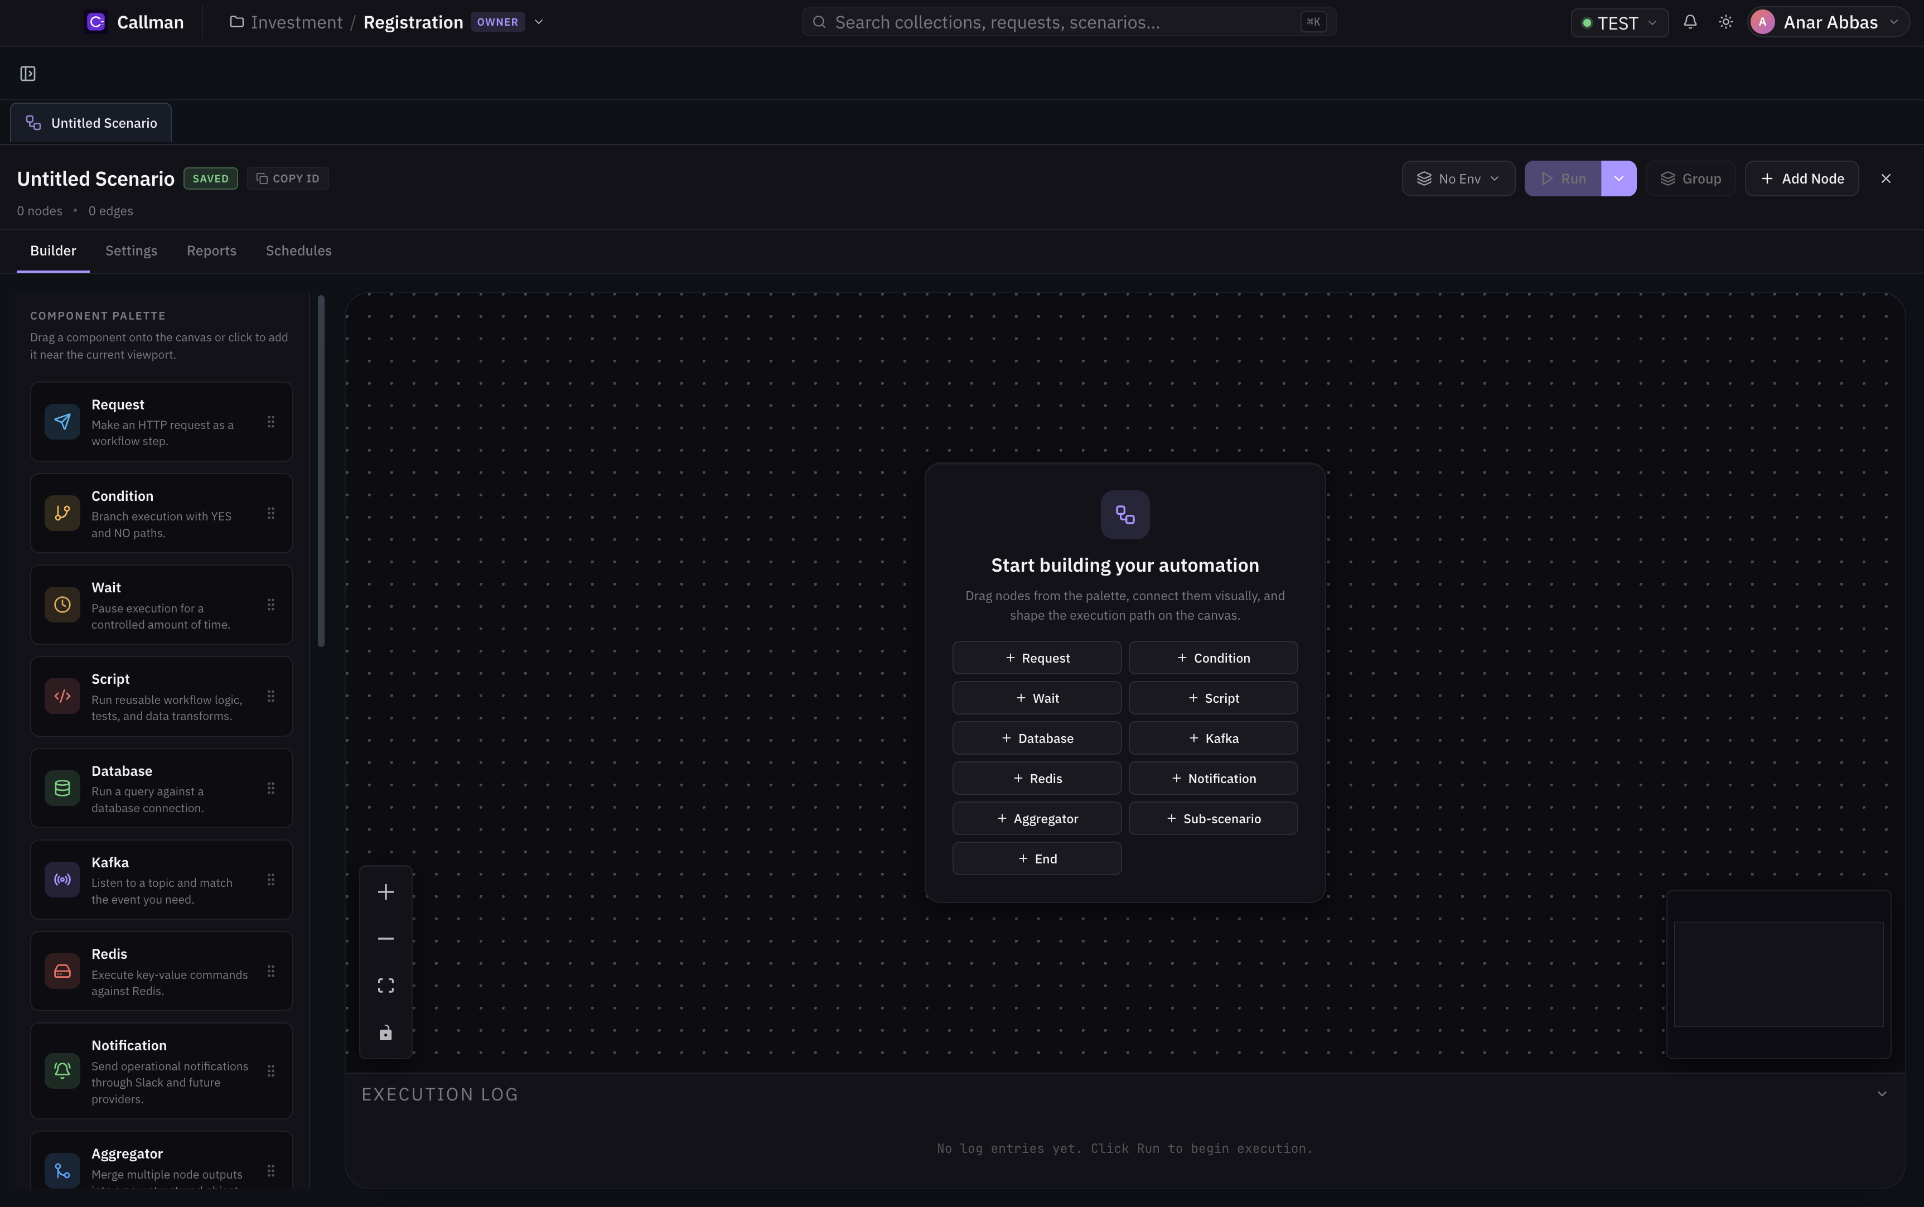The width and height of the screenshot is (1924, 1207).
Task: Click the Group button
Action: click(x=1691, y=179)
